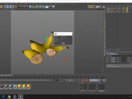Open the Render menu
Viewport: 132px width, 99px height.
coord(16,4)
